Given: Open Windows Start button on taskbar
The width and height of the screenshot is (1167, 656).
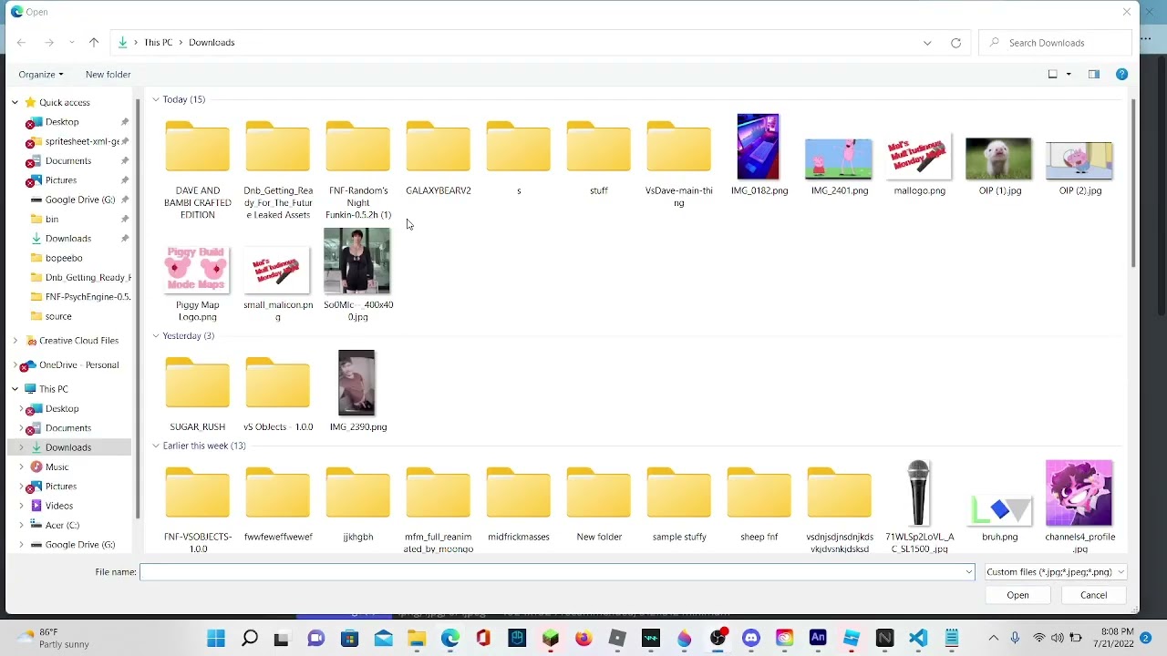Looking at the screenshot, I should coord(216,639).
